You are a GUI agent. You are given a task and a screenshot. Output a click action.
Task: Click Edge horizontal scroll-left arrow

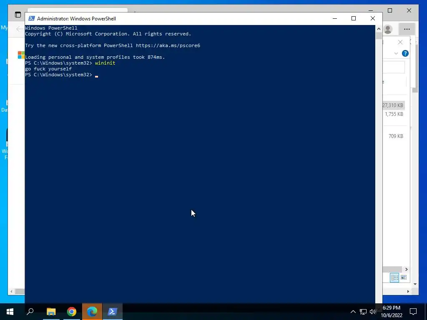point(11,291)
